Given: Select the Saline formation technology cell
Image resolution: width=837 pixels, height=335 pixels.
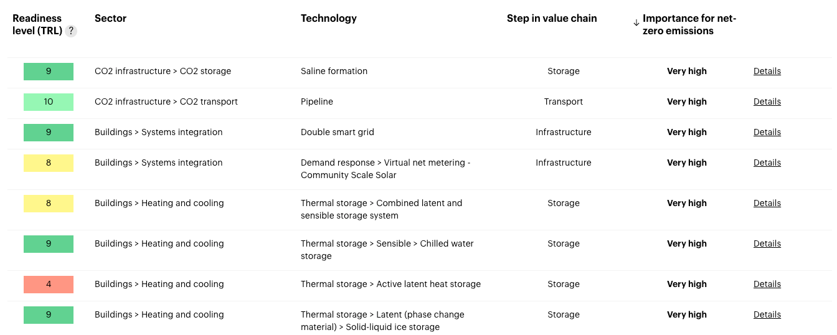Looking at the screenshot, I should (x=334, y=71).
